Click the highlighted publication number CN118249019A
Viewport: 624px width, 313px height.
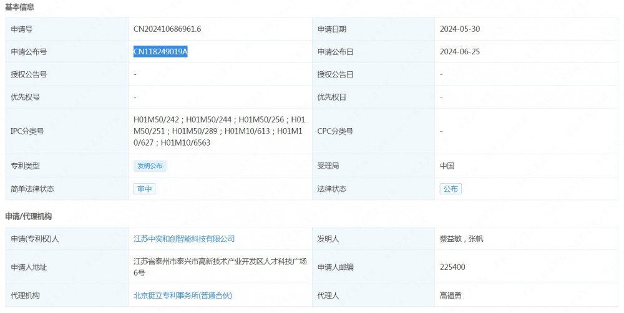[x=160, y=52]
